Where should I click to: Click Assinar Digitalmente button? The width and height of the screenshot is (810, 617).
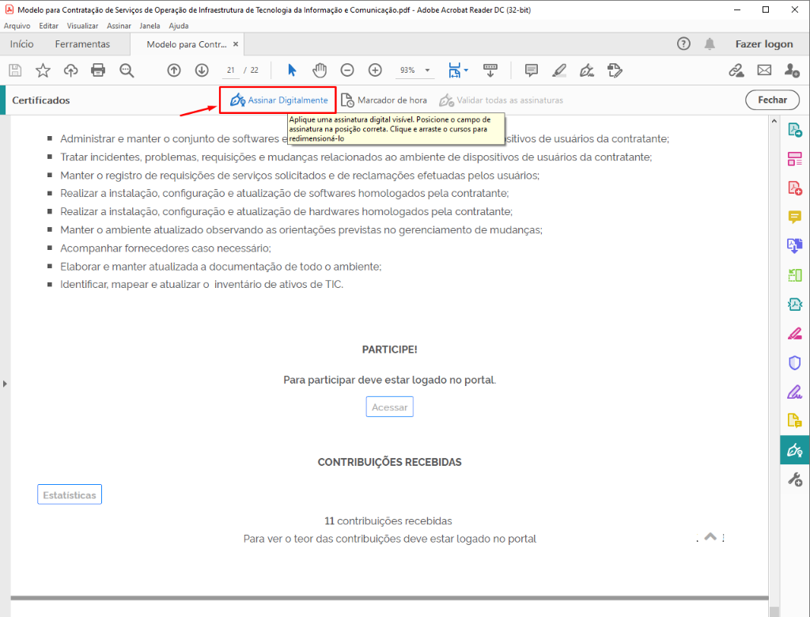point(278,100)
